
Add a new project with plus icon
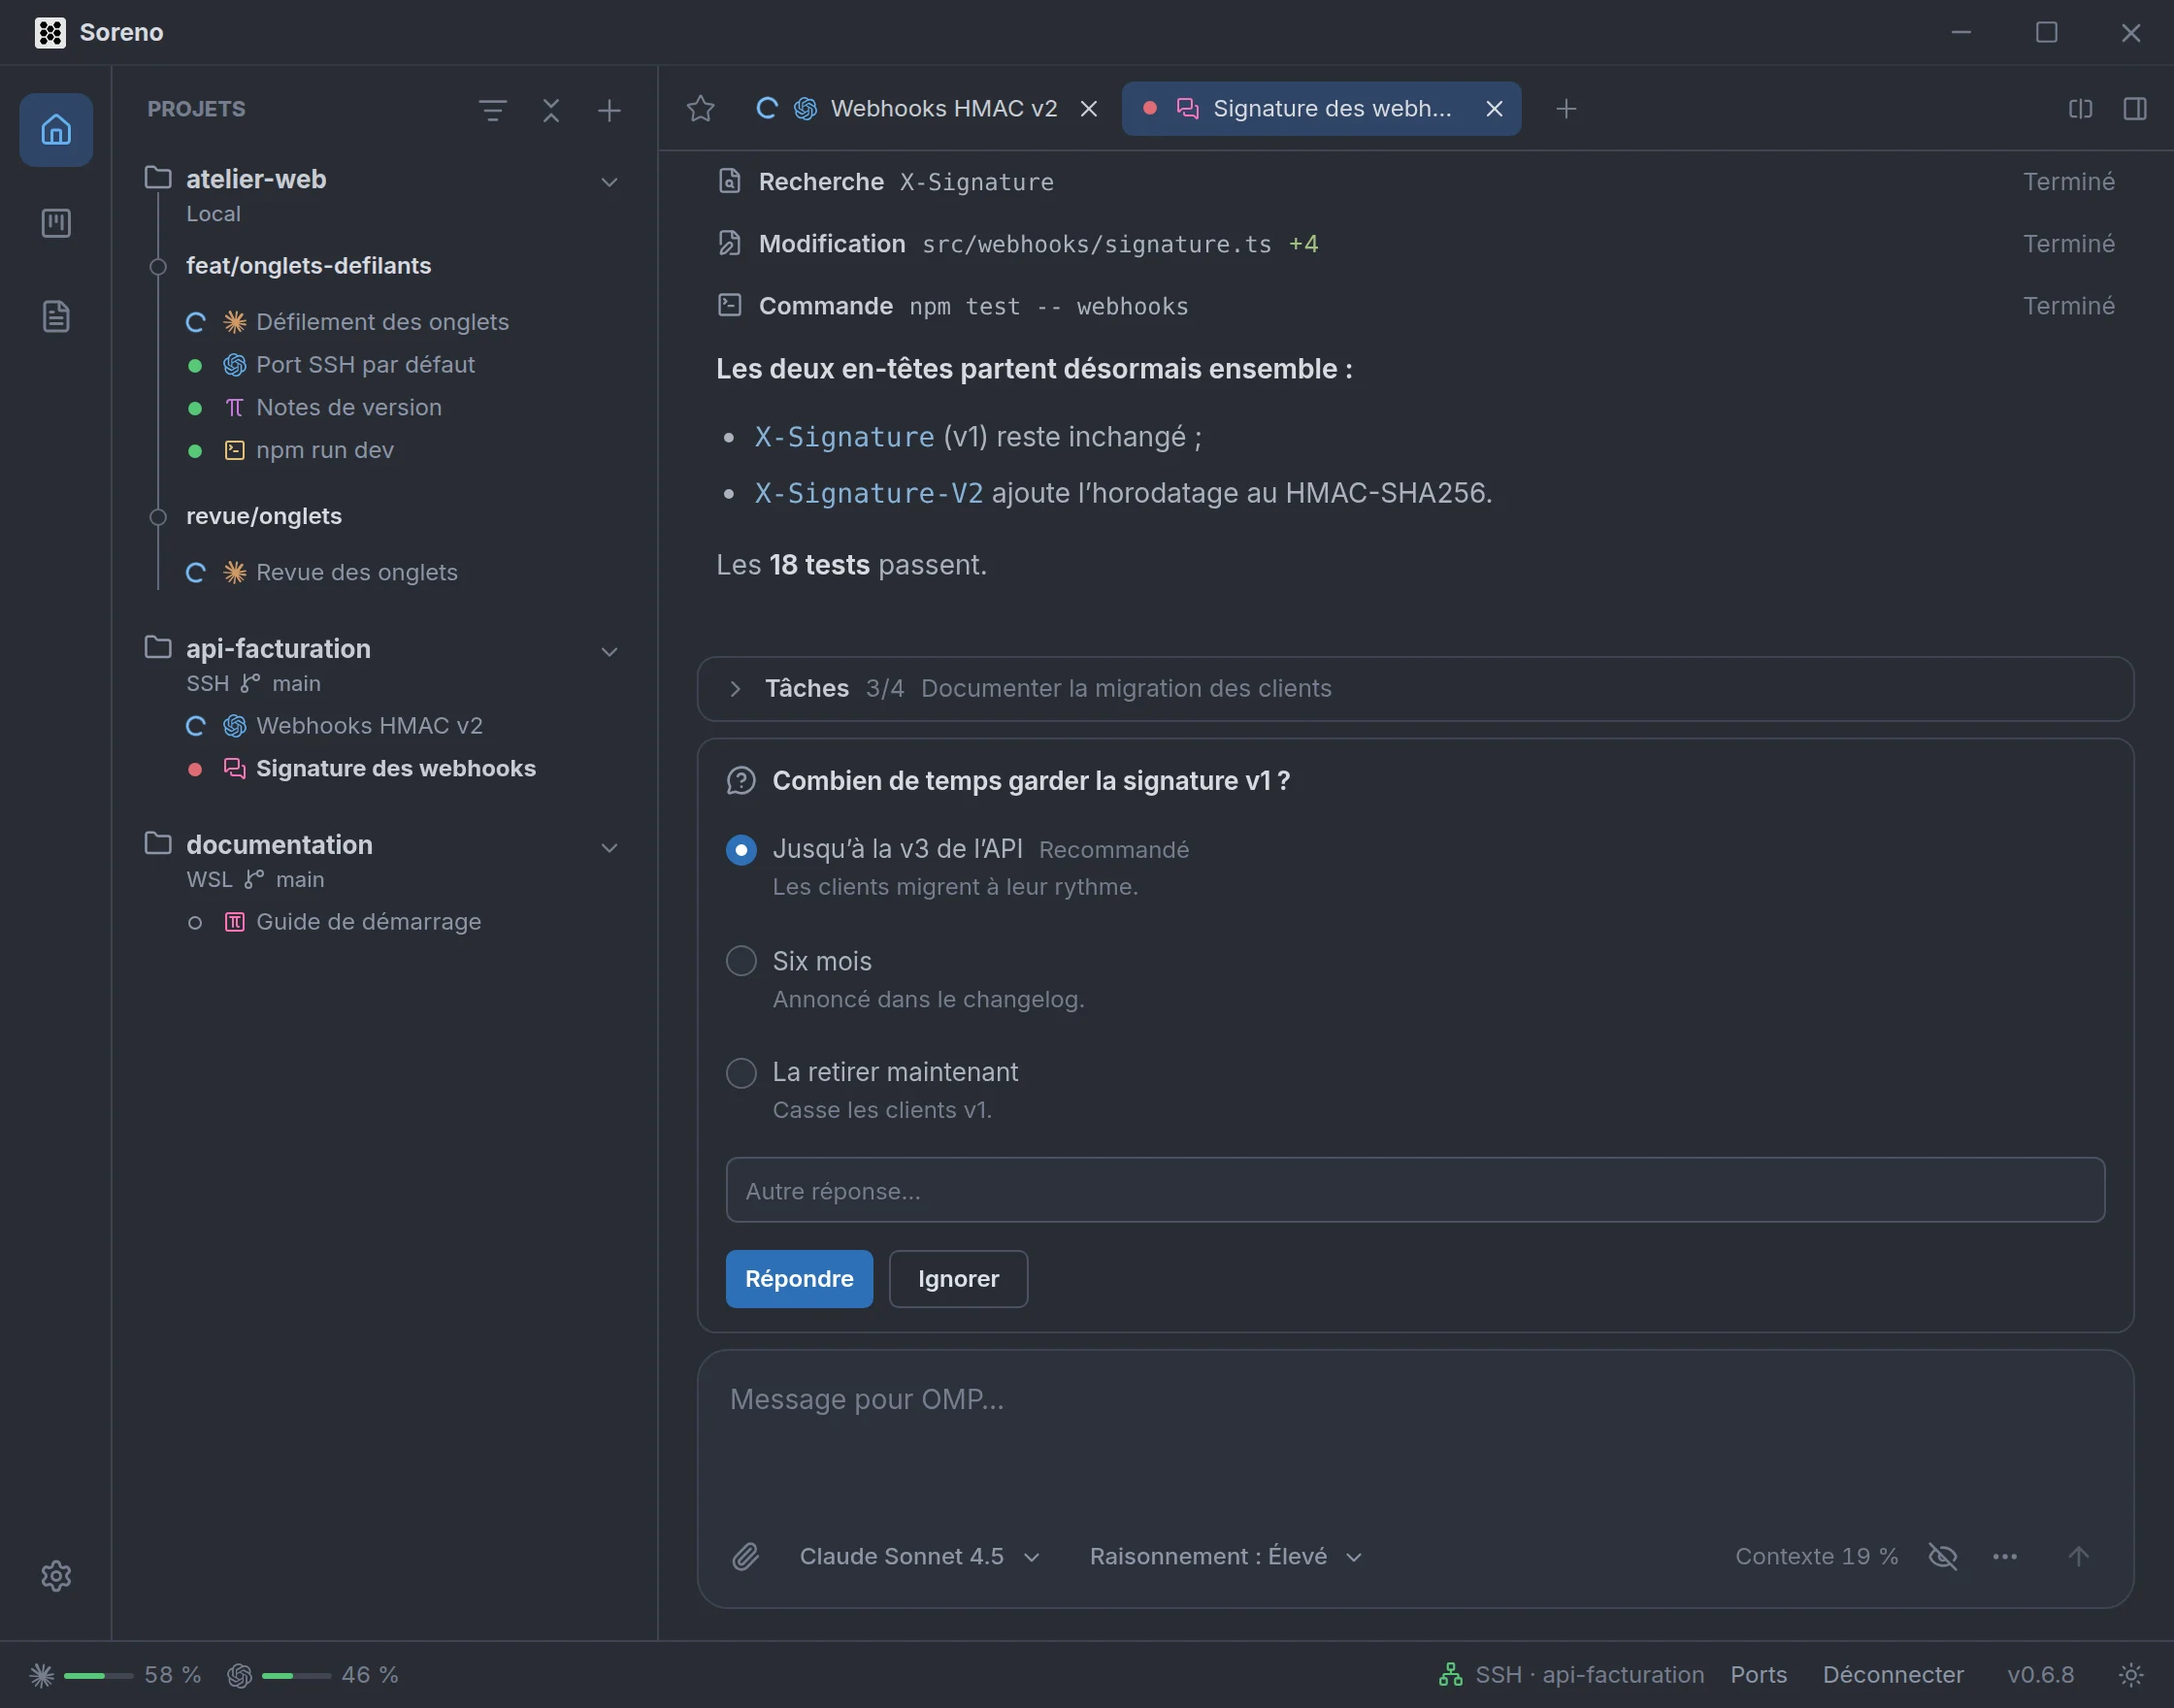coord(609,110)
